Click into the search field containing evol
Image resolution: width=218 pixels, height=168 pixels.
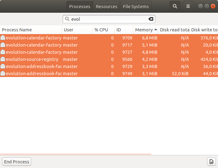(109, 19)
